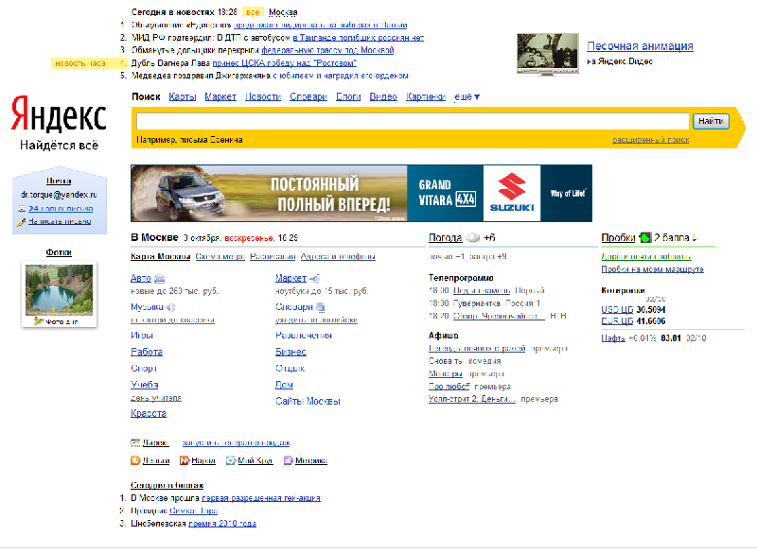
Task: Open the Погода weather link
Action: point(445,237)
